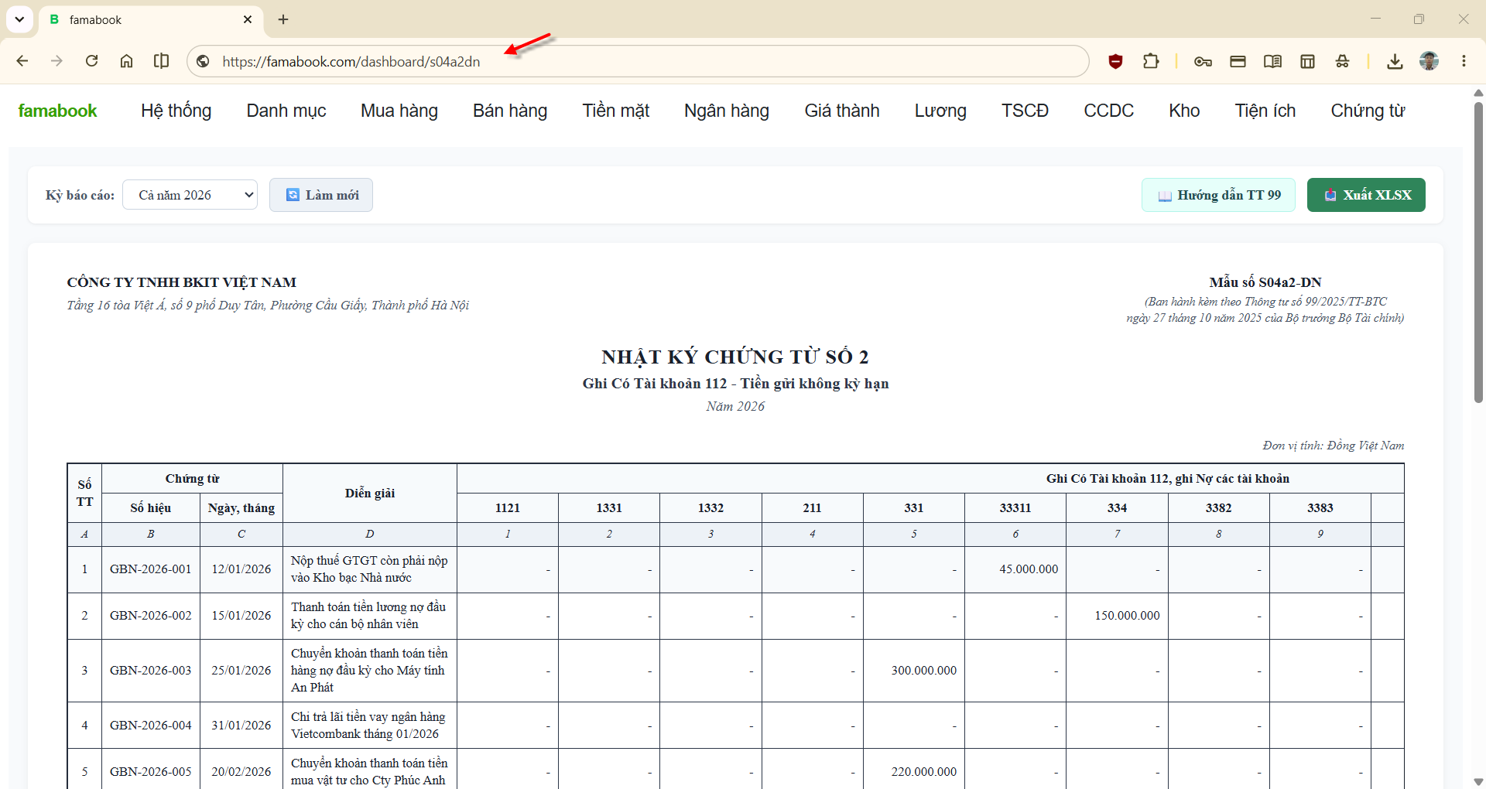Go forward to the next page

point(56,61)
